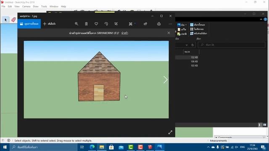The height and width of the screenshot is (151, 269).
Task: Open the Tools menu in SketchUp
Action: [44, 6]
